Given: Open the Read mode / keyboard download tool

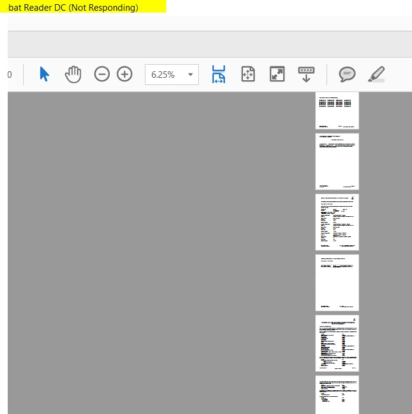Looking at the screenshot, I should [x=306, y=74].
